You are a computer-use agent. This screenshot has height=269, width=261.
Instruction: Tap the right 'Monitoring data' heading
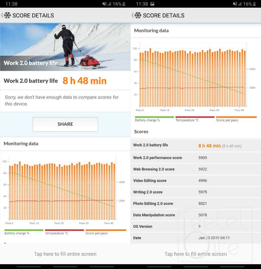tap(151, 31)
